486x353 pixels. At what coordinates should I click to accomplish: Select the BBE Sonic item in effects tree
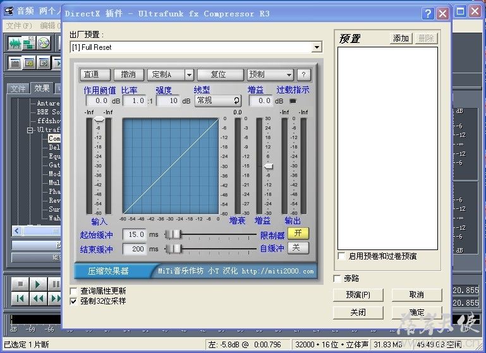point(49,112)
